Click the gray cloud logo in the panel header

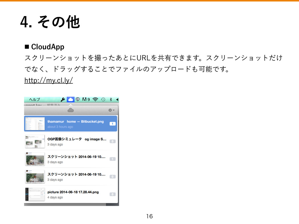71,110
